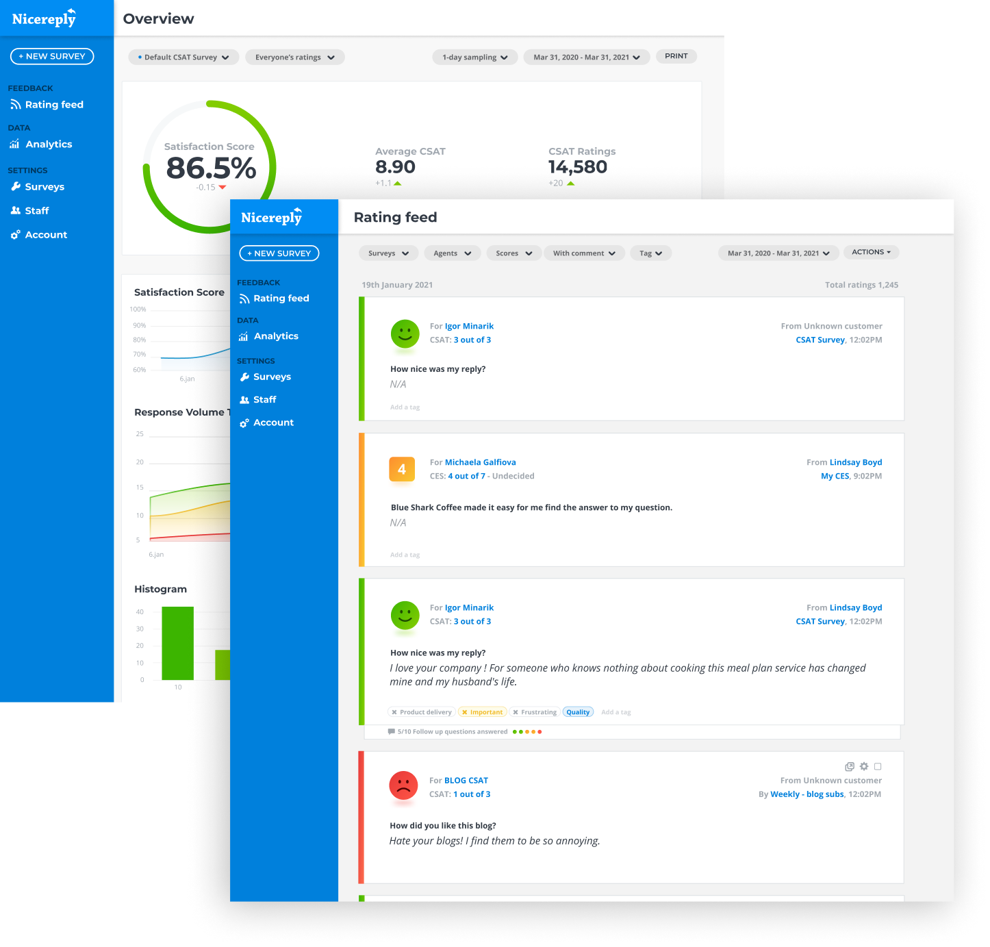Open the Agents filter dropdown

click(x=452, y=253)
